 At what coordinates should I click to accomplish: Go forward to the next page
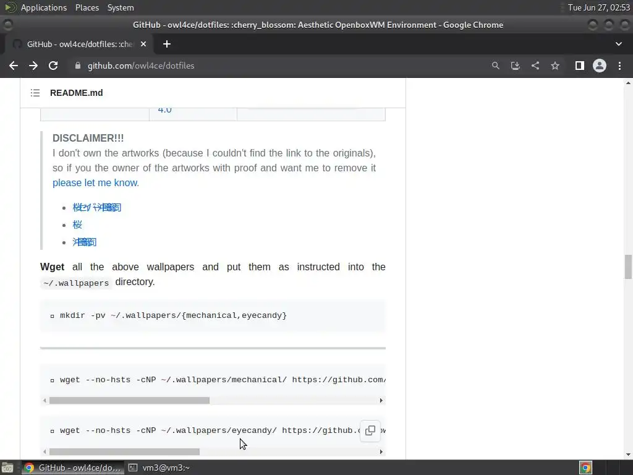click(x=33, y=66)
